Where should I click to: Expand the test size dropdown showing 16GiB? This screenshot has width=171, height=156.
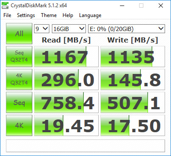pyautogui.click(x=69, y=29)
